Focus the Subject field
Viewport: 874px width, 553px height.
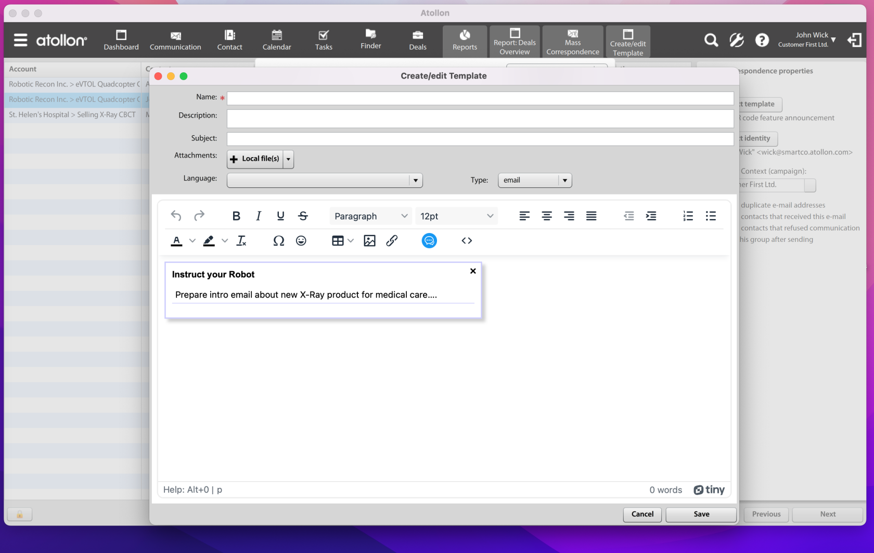tap(480, 139)
